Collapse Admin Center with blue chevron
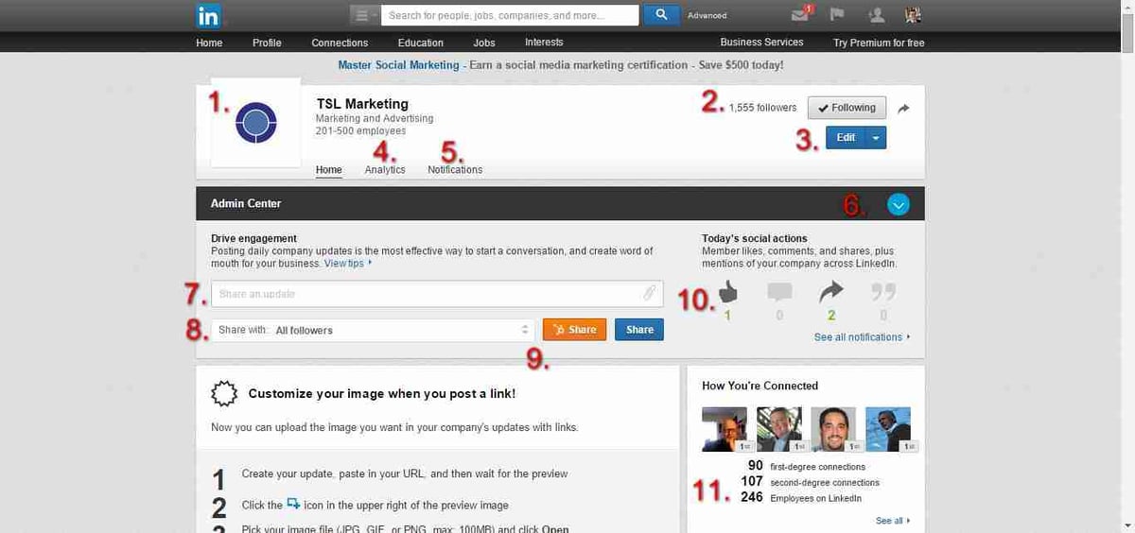The height and width of the screenshot is (533, 1135). click(899, 203)
